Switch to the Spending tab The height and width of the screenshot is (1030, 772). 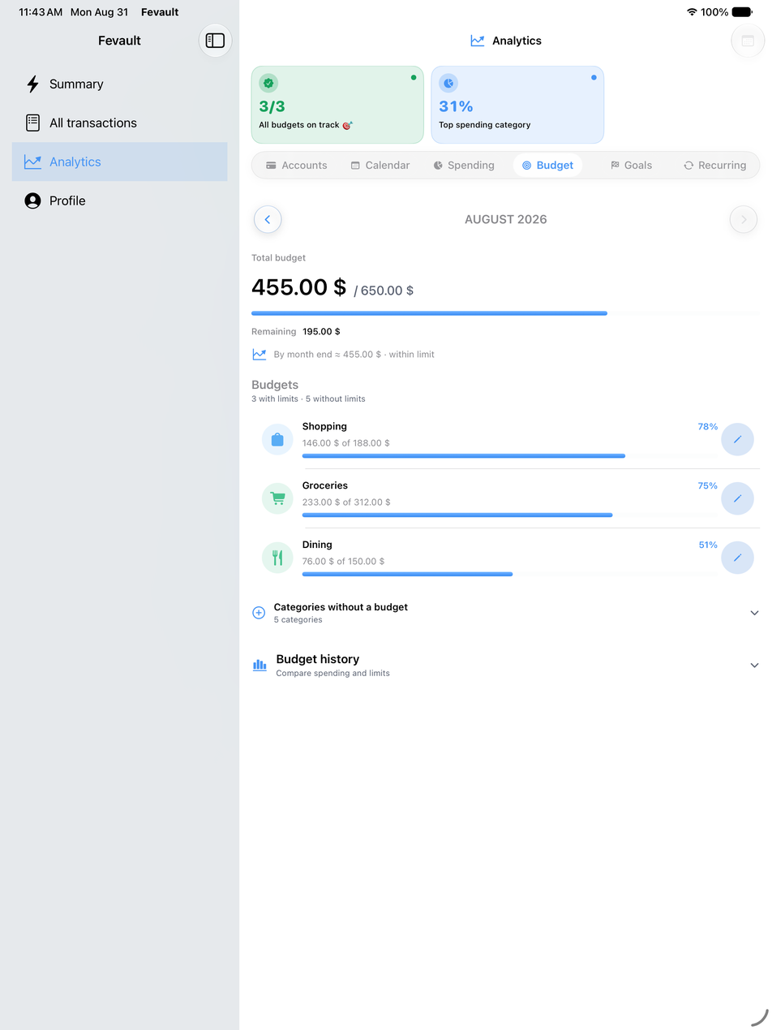click(x=463, y=166)
